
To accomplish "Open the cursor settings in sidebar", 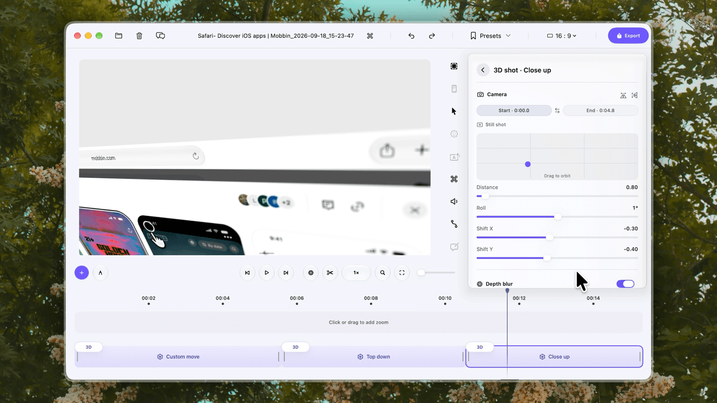I will [x=454, y=111].
